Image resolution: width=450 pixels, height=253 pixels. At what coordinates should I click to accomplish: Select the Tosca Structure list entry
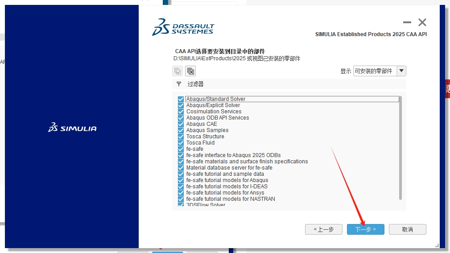[205, 137]
